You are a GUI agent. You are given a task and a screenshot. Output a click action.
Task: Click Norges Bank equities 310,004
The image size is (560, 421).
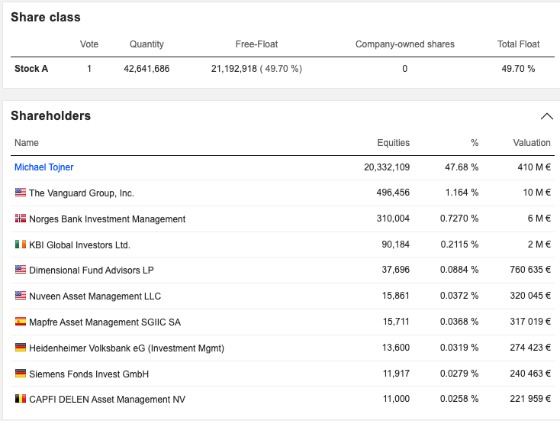coord(393,219)
